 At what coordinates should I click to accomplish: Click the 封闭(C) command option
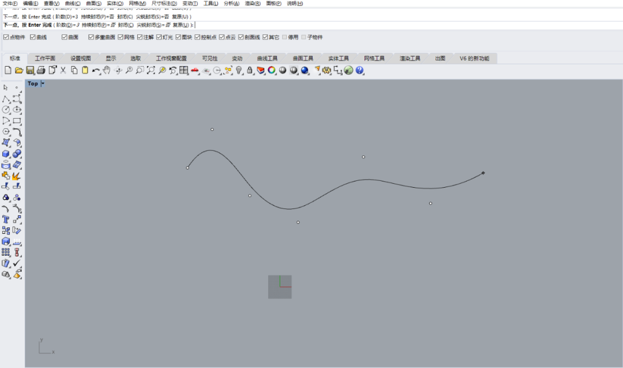pos(125,25)
